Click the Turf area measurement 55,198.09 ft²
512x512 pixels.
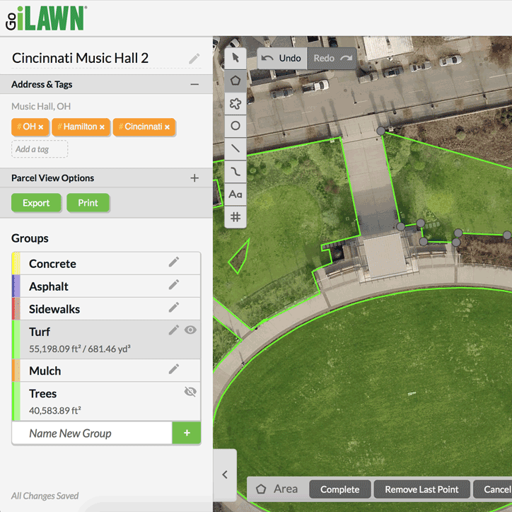tap(55, 349)
